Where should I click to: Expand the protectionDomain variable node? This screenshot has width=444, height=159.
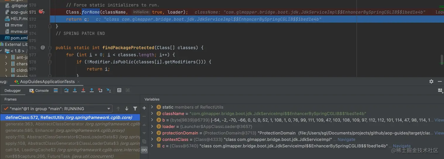(x=152, y=133)
